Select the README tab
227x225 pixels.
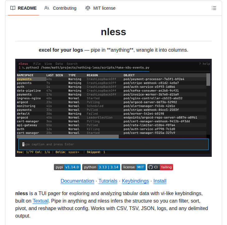click(x=23, y=8)
